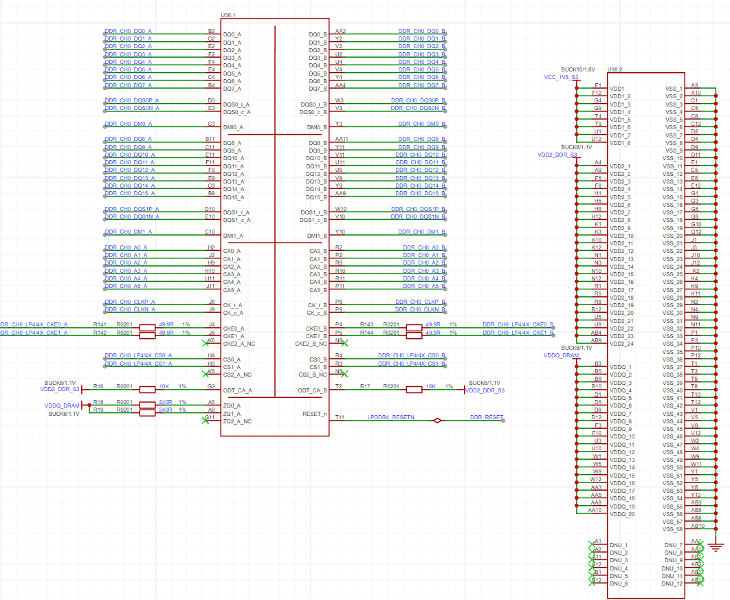This screenshot has width=730, height=600.
Task: Select the RESET_n pin label
Action: [315, 414]
